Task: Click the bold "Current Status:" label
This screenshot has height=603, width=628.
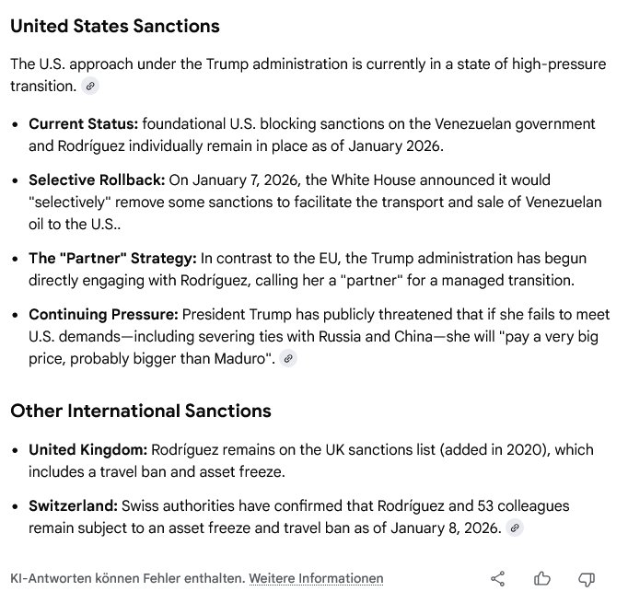Action: (84, 124)
